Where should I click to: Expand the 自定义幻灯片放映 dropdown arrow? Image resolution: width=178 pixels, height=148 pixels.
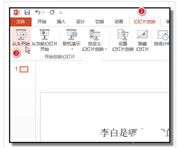click(x=106, y=49)
